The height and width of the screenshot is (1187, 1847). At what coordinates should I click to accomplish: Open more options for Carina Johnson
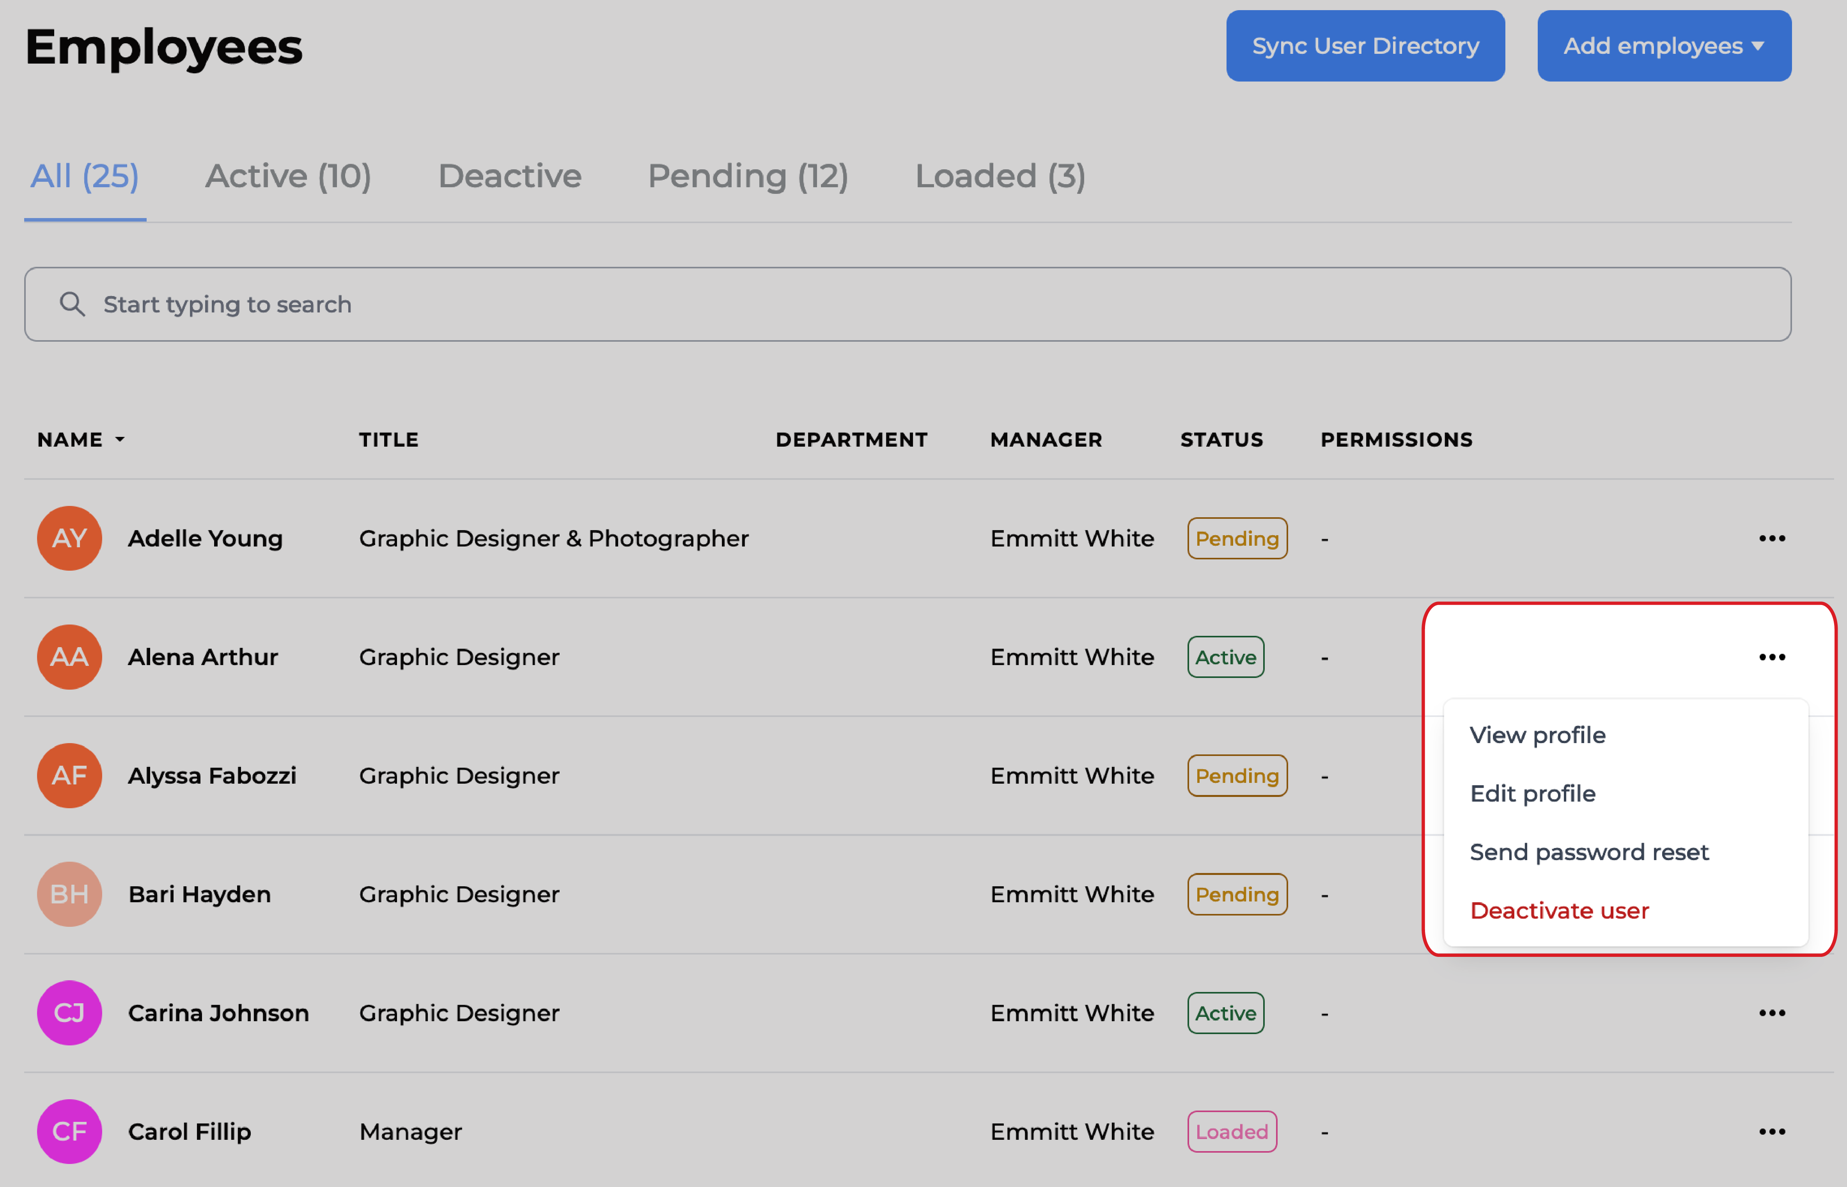[1771, 1013]
